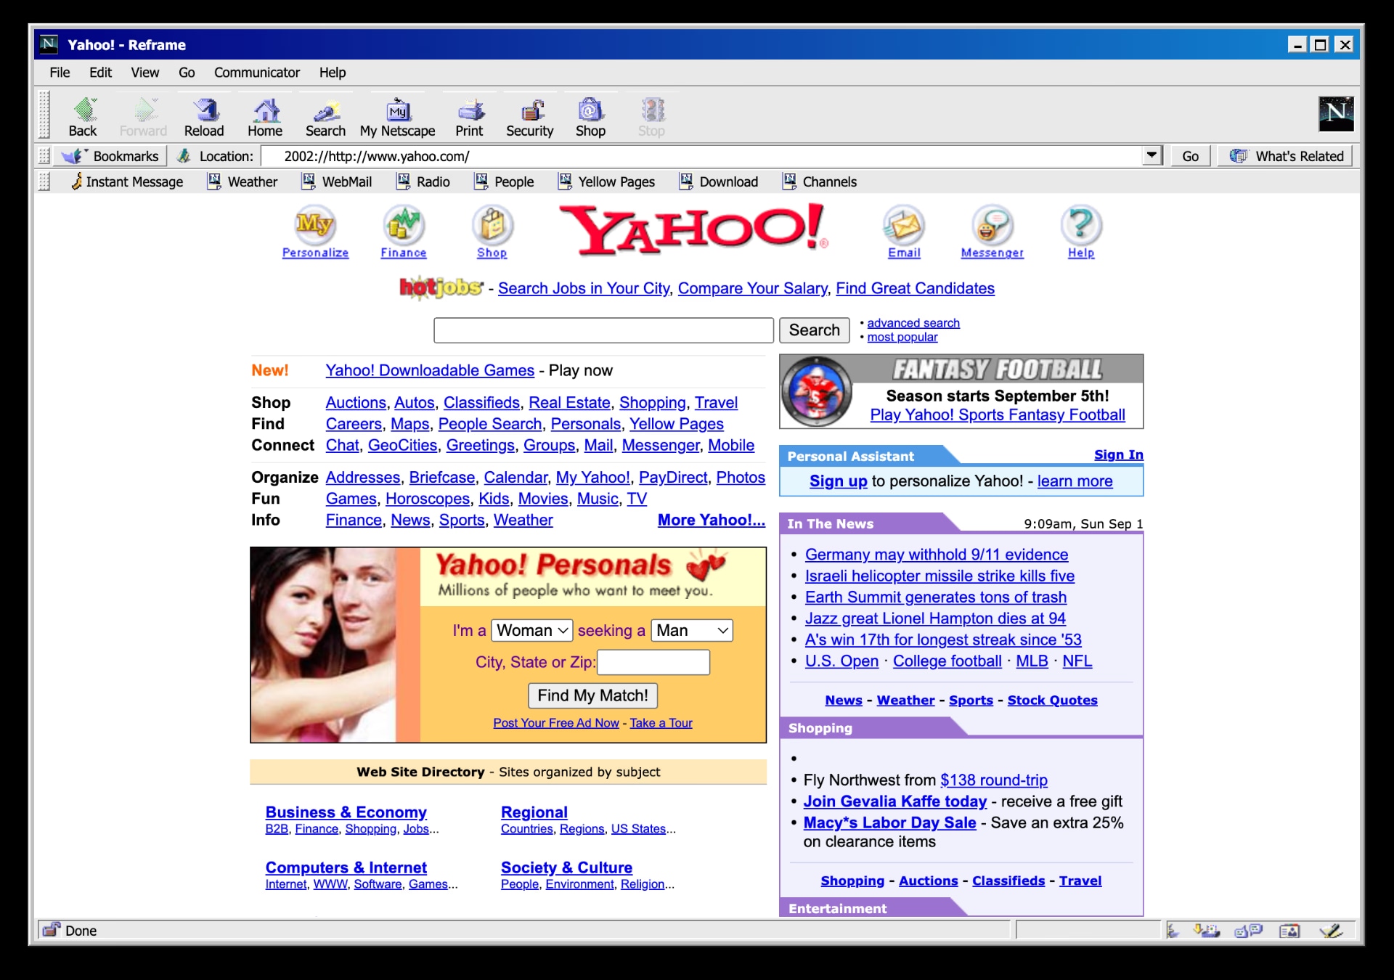Click the Yahoo! Personals couple photo
The height and width of the screenshot is (980, 1394).
pyautogui.click(x=324, y=645)
